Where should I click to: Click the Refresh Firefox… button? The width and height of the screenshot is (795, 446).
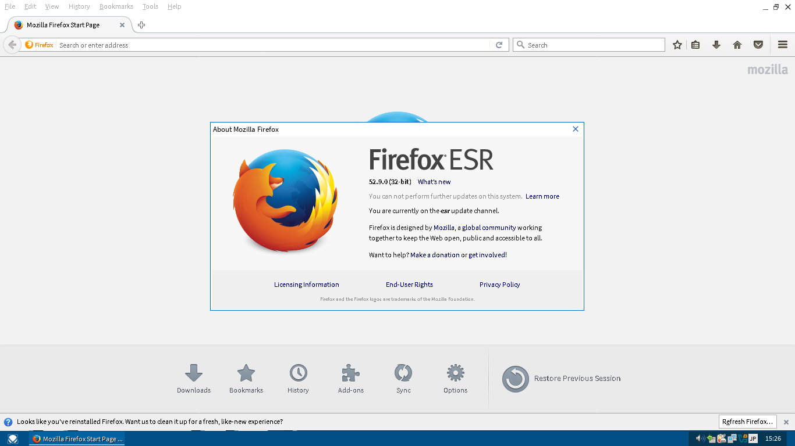[748, 422]
